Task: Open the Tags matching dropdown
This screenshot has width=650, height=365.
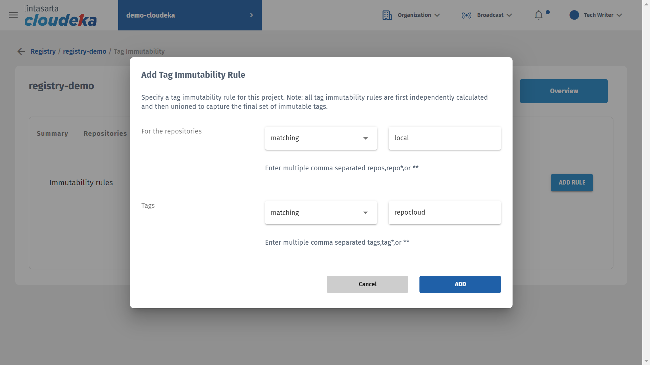Action: [321, 213]
